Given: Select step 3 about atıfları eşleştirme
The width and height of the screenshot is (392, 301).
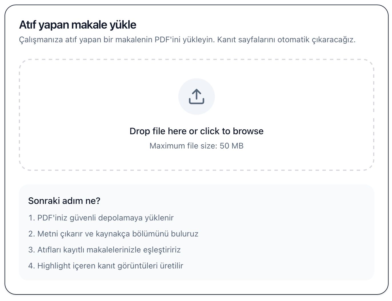Looking at the screenshot, I should coord(104,250).
